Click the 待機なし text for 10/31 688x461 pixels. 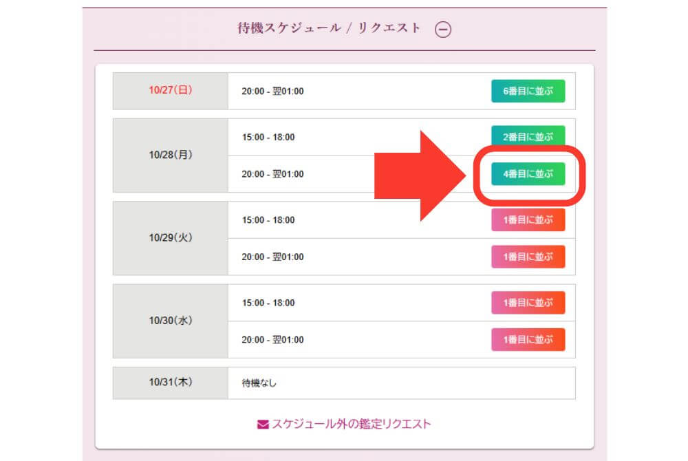pos(259,383)
